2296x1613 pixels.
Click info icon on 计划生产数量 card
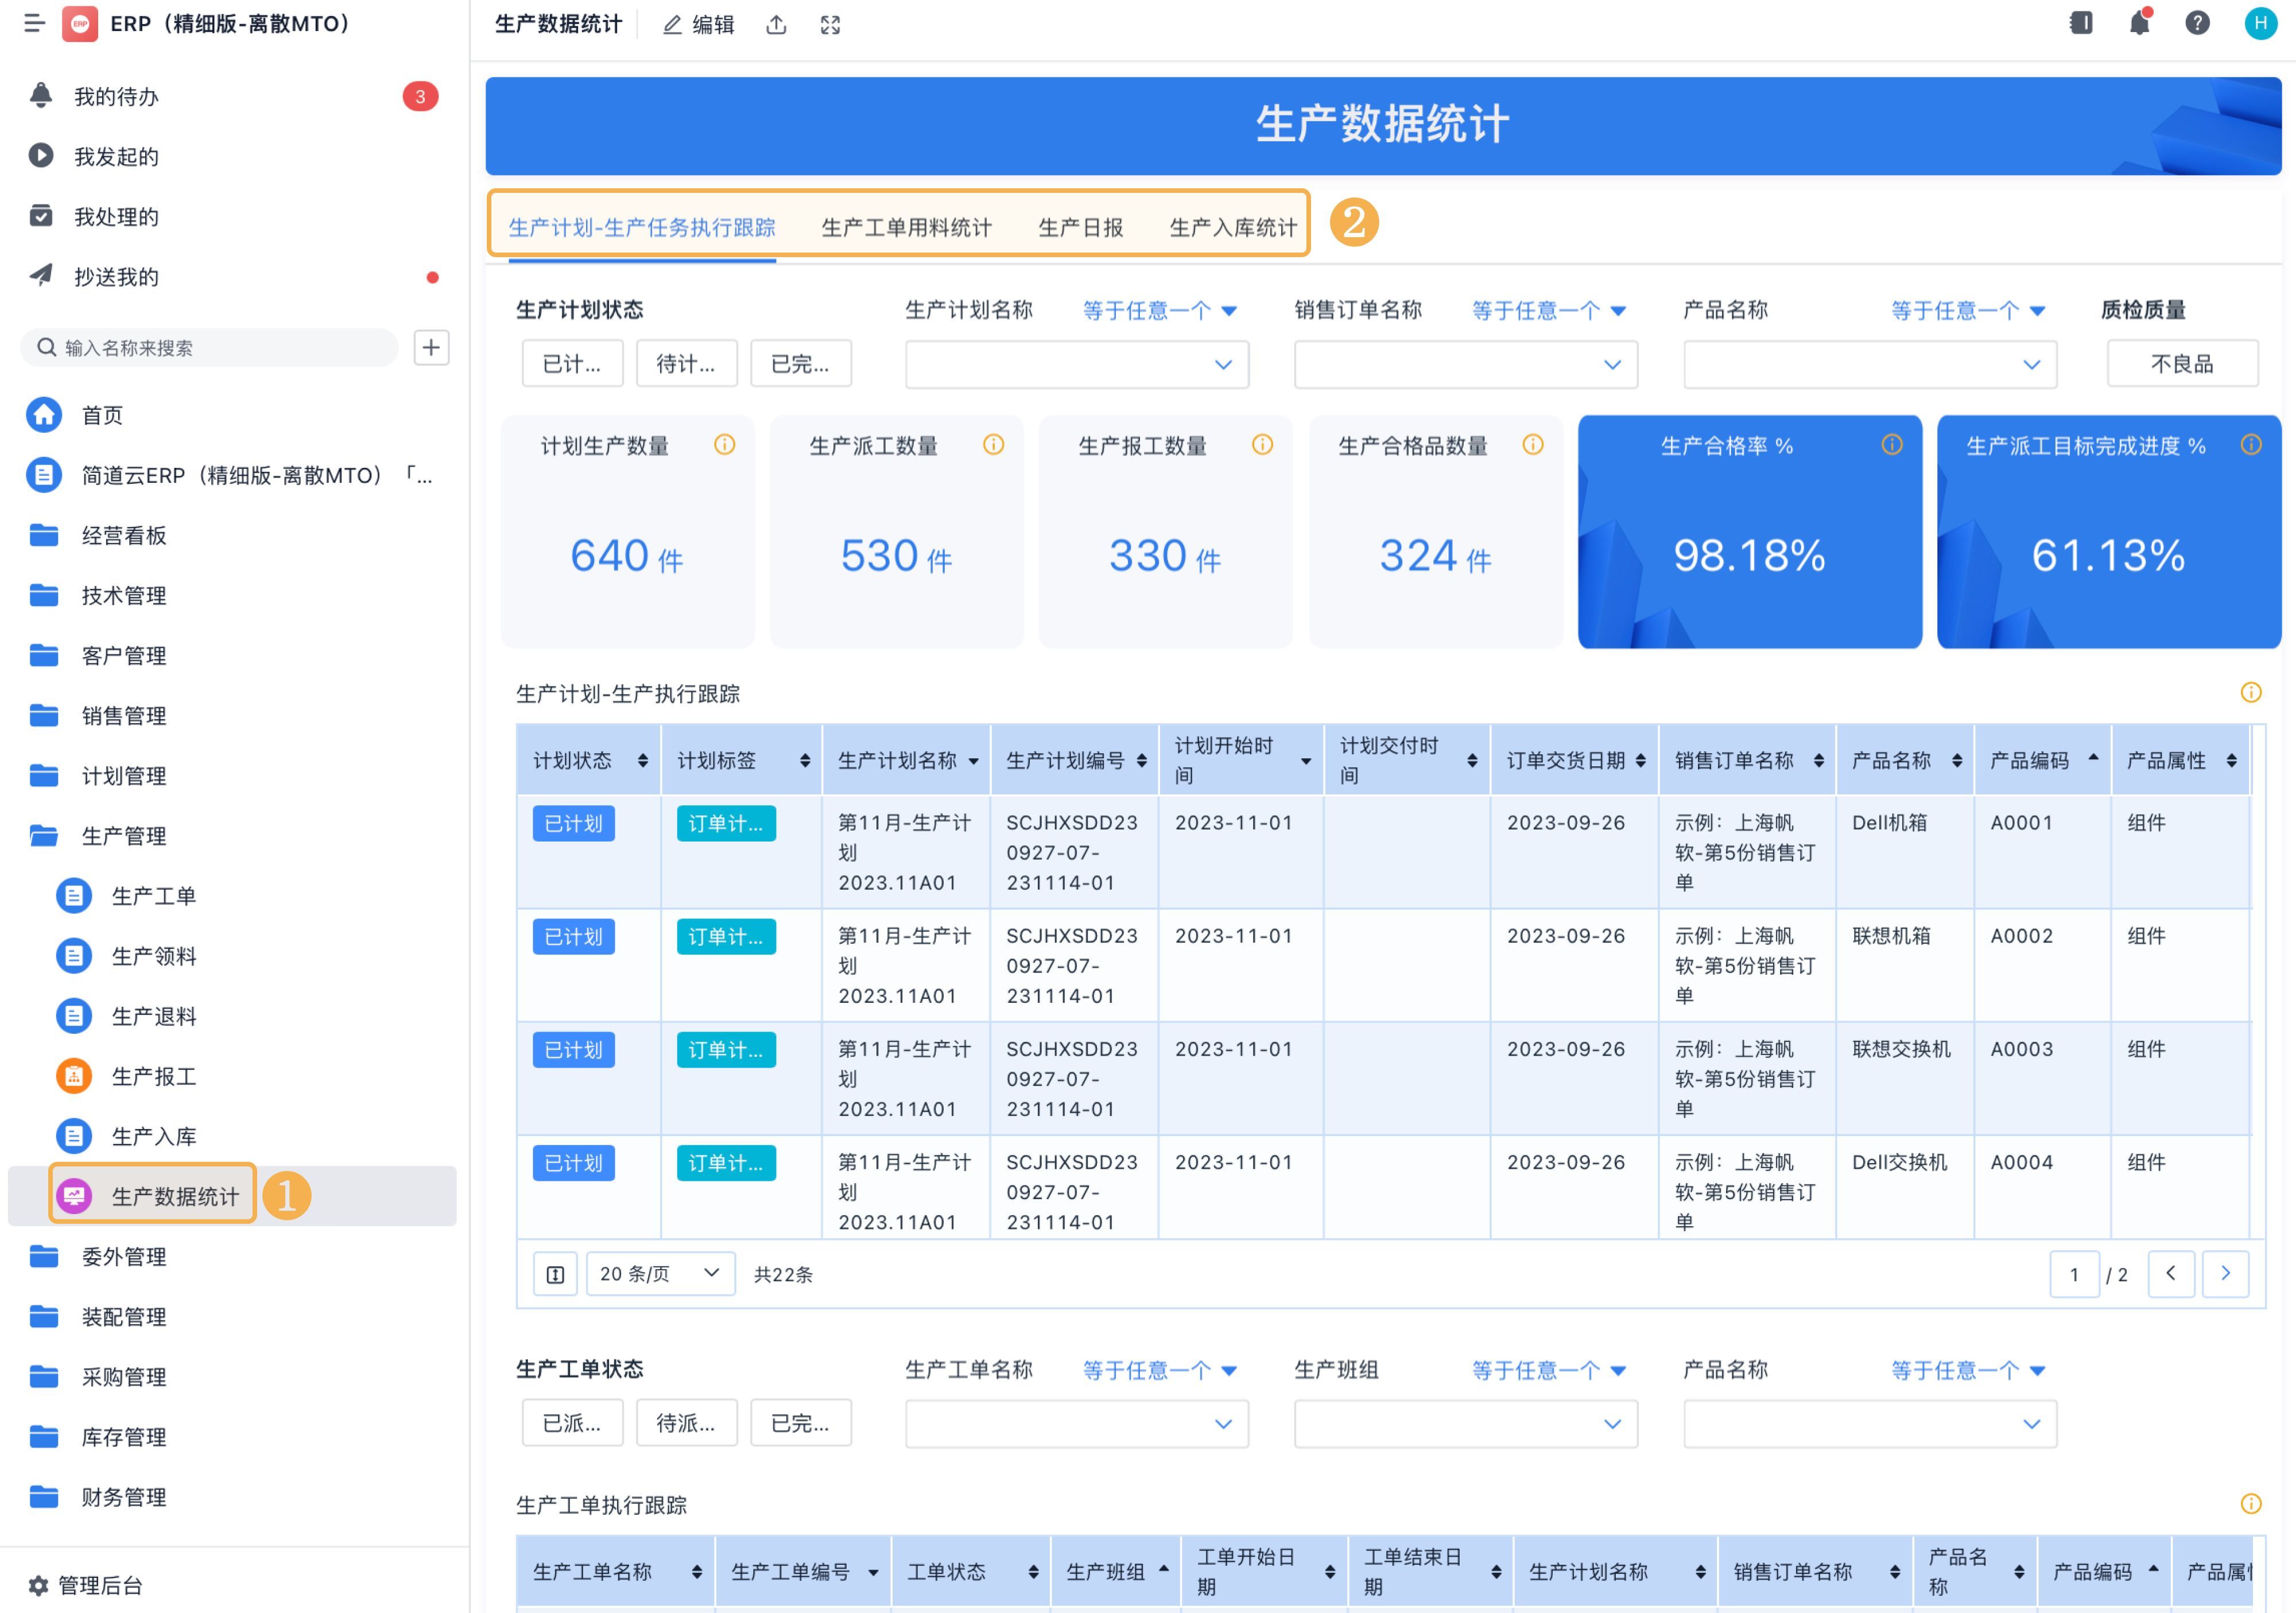click(724, 445)
